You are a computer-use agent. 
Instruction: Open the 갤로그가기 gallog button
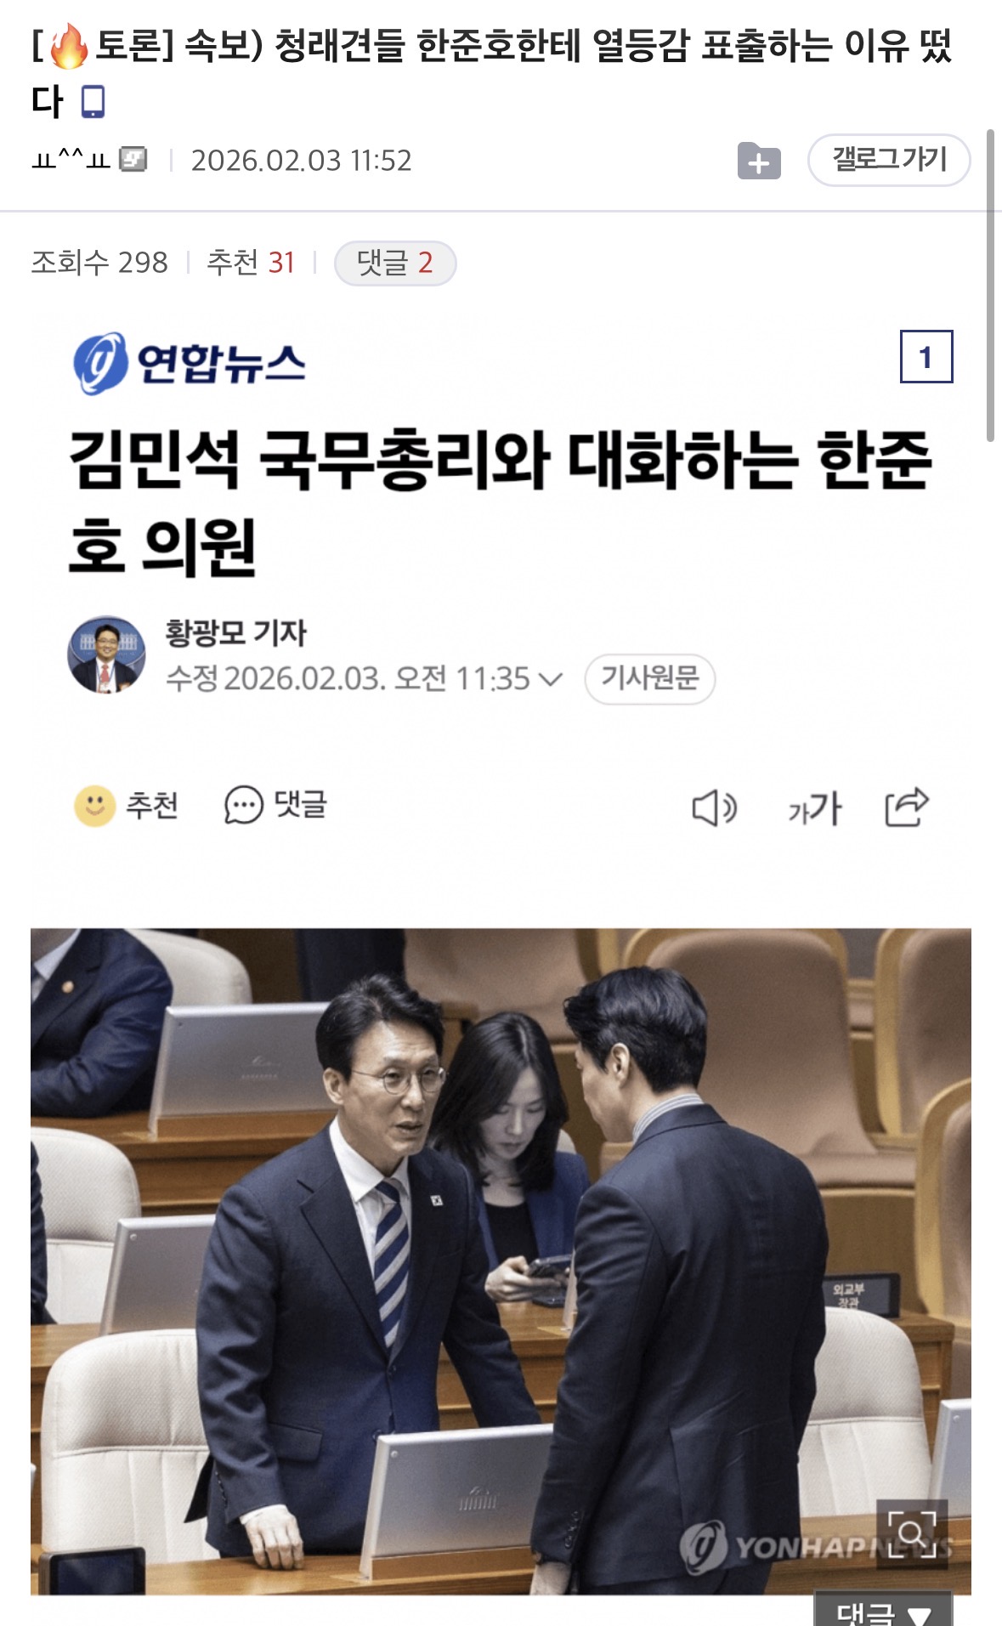[x=889, y=160]
